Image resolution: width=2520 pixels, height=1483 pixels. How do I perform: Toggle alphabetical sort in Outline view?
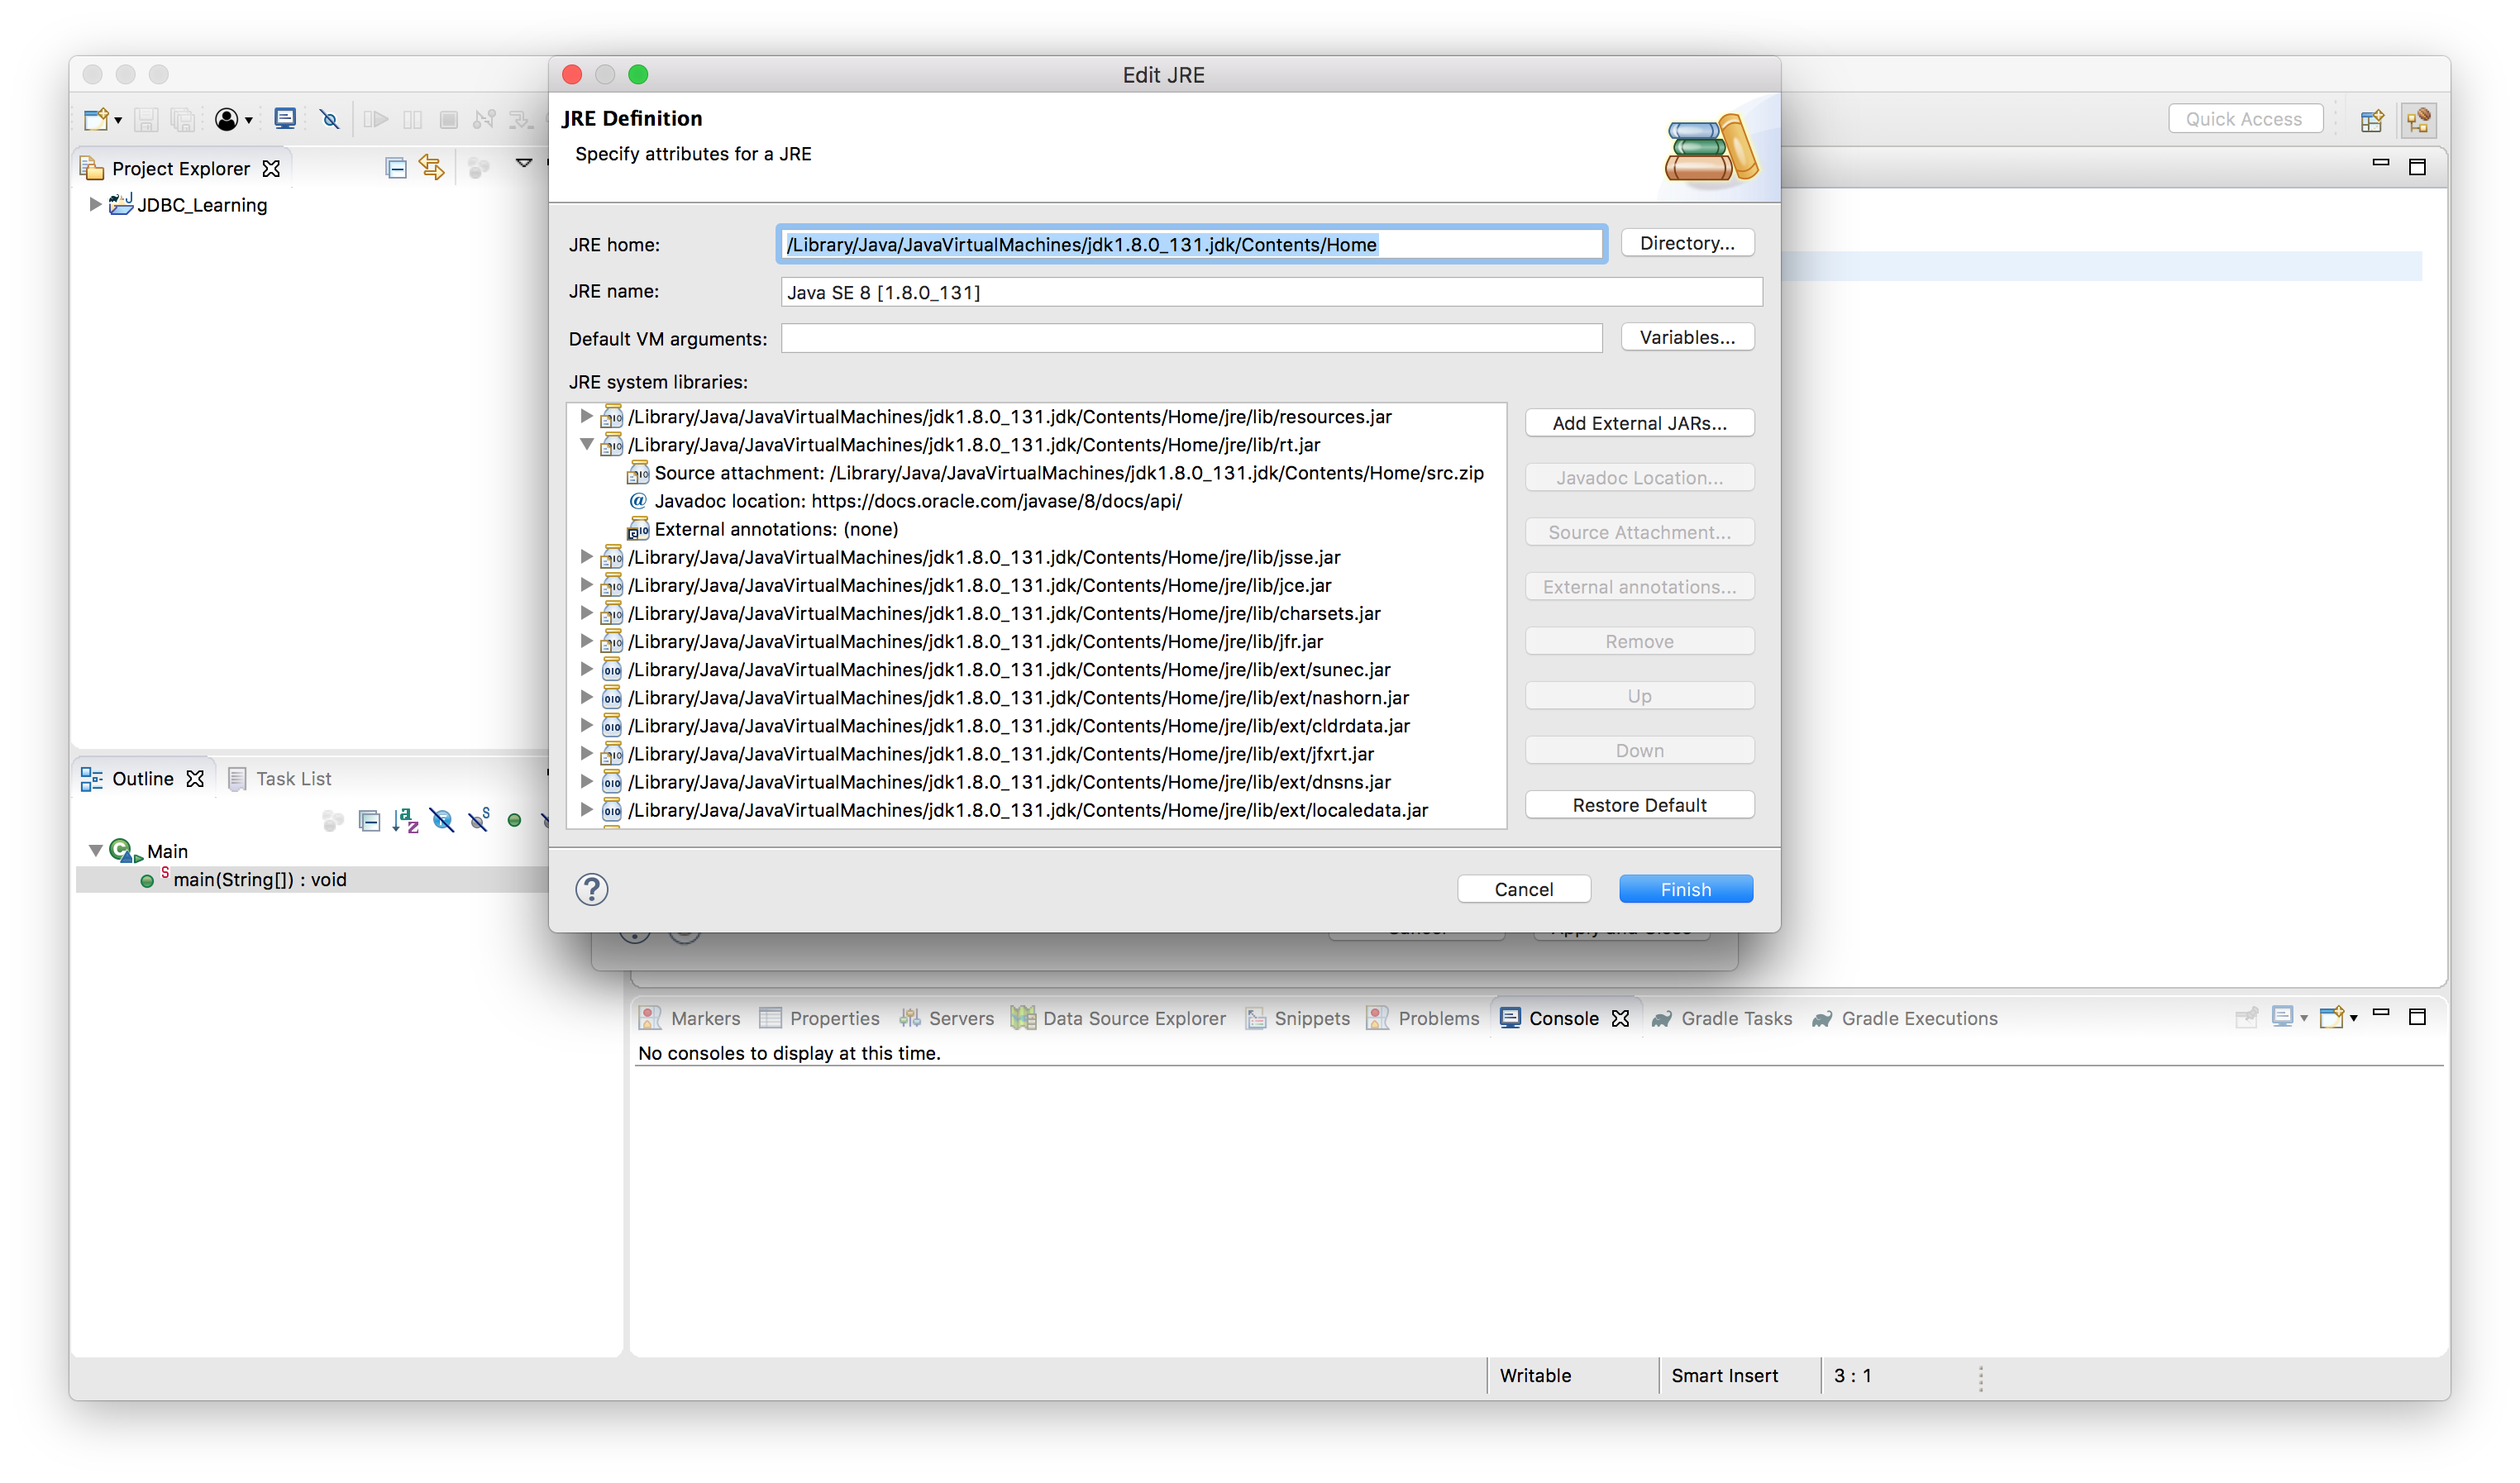[x=406, y=821]
